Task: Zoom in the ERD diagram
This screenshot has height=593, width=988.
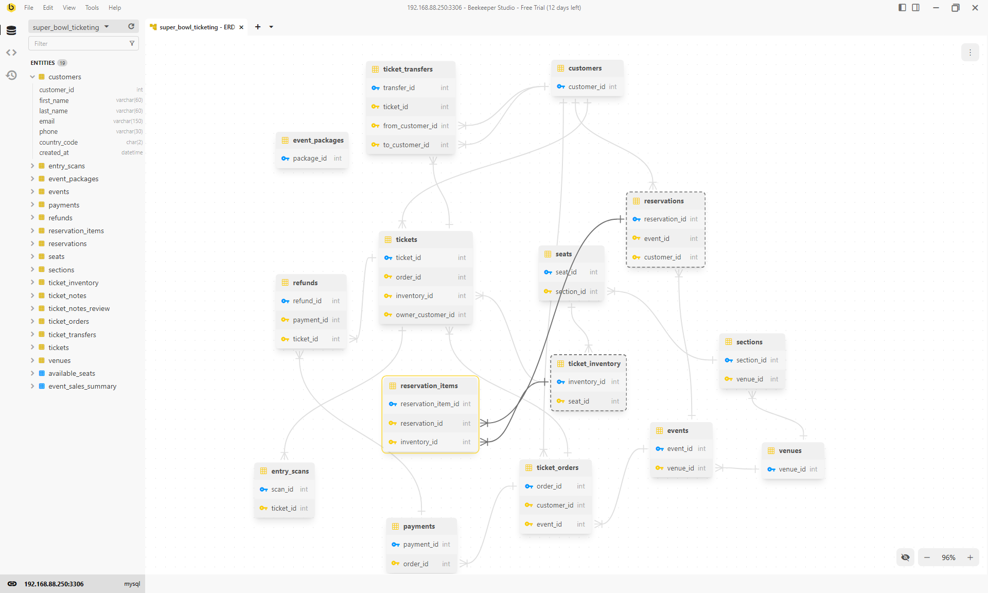Action: [970, 557]
